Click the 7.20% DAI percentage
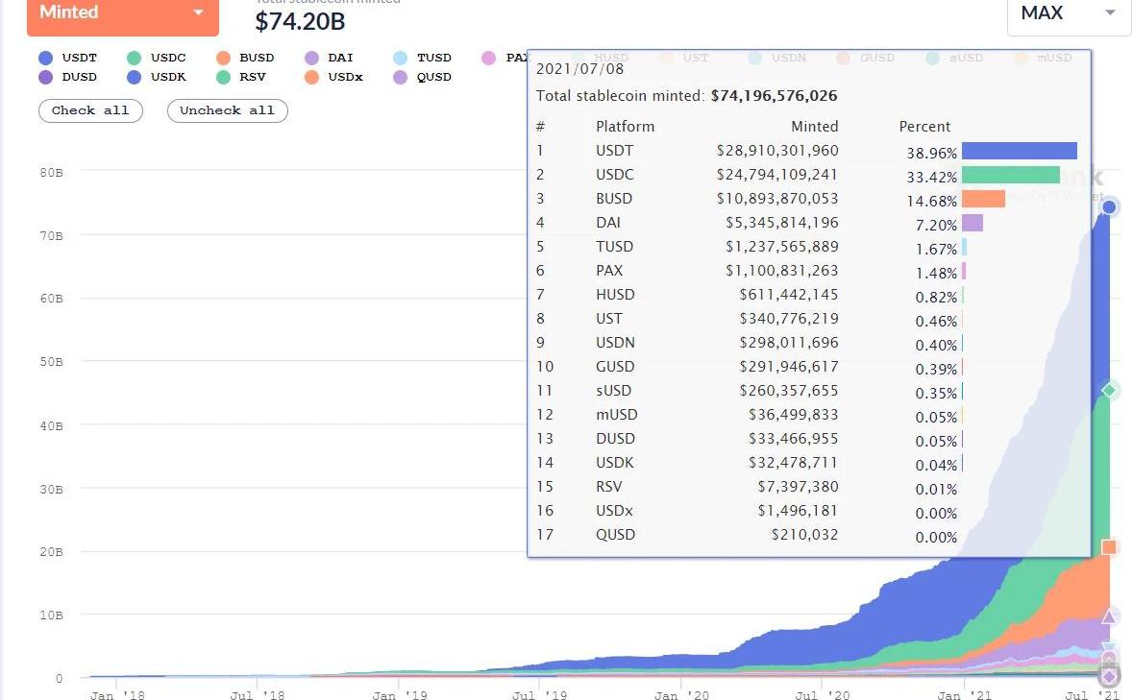 pyautogui.click(x=936, y=225)
